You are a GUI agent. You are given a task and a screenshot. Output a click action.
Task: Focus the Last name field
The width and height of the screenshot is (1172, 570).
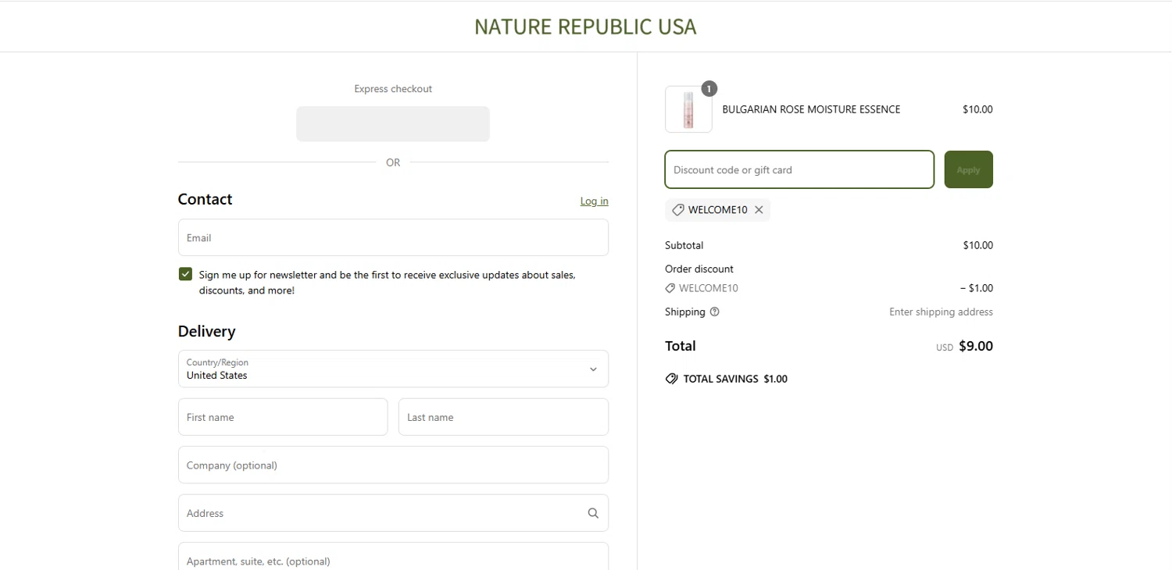pos(503,417)
